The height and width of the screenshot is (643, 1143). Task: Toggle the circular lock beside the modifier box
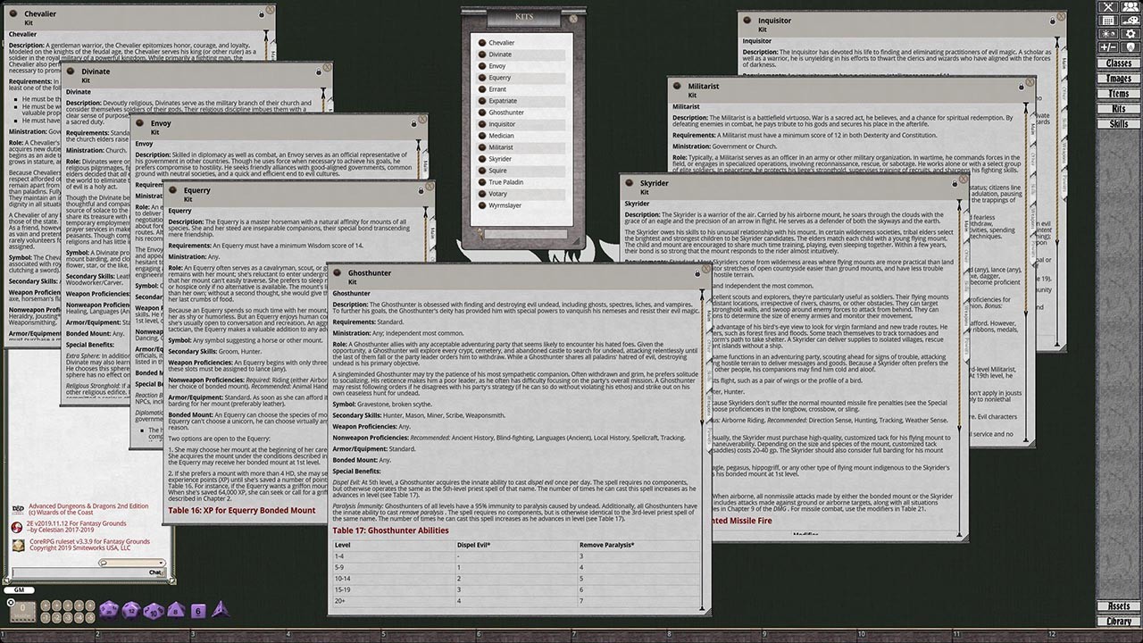tap(11, 603)
